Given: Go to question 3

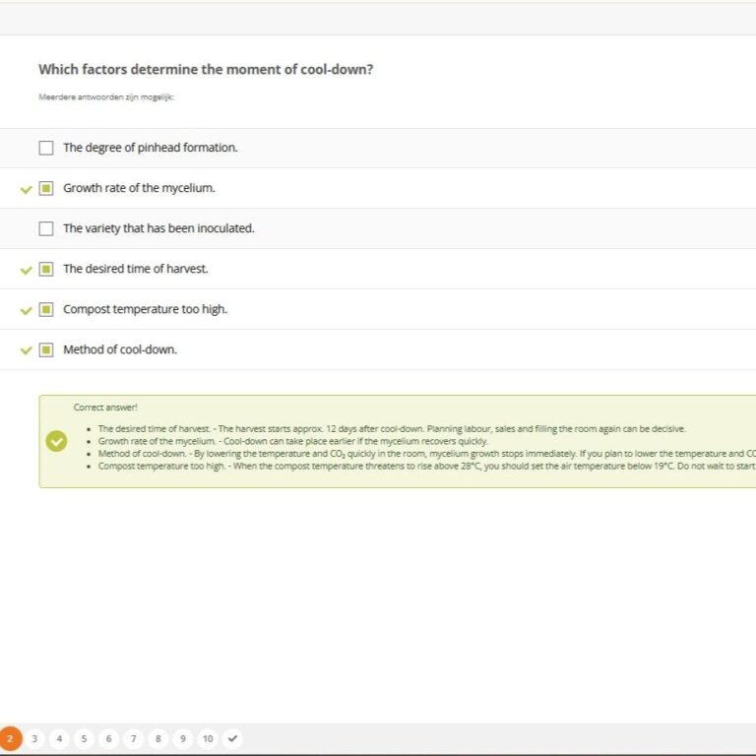Looking at the screenshot, I should (x=34, y=738).
